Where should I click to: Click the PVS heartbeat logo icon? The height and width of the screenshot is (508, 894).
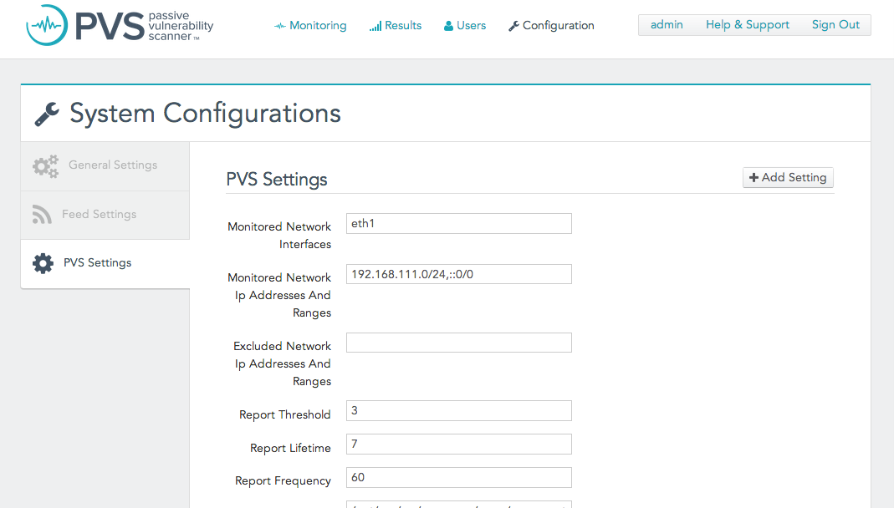[x=47, y=25]
